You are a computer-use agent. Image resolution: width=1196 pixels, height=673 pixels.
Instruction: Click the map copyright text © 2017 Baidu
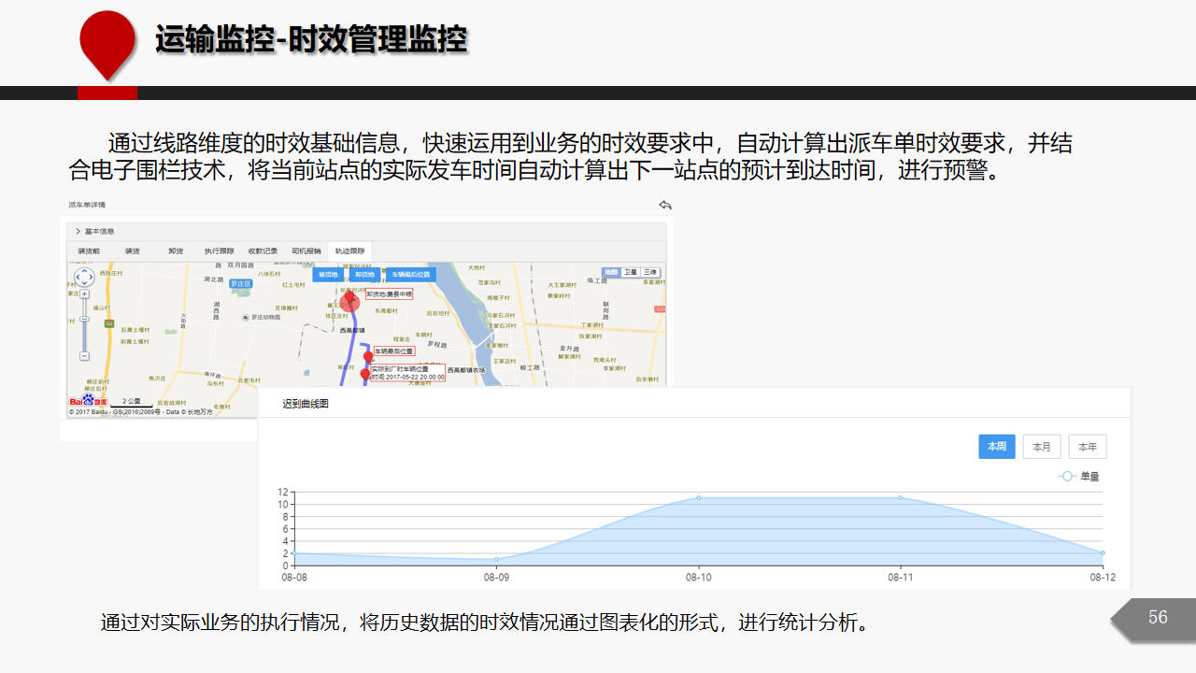(140, 411)
